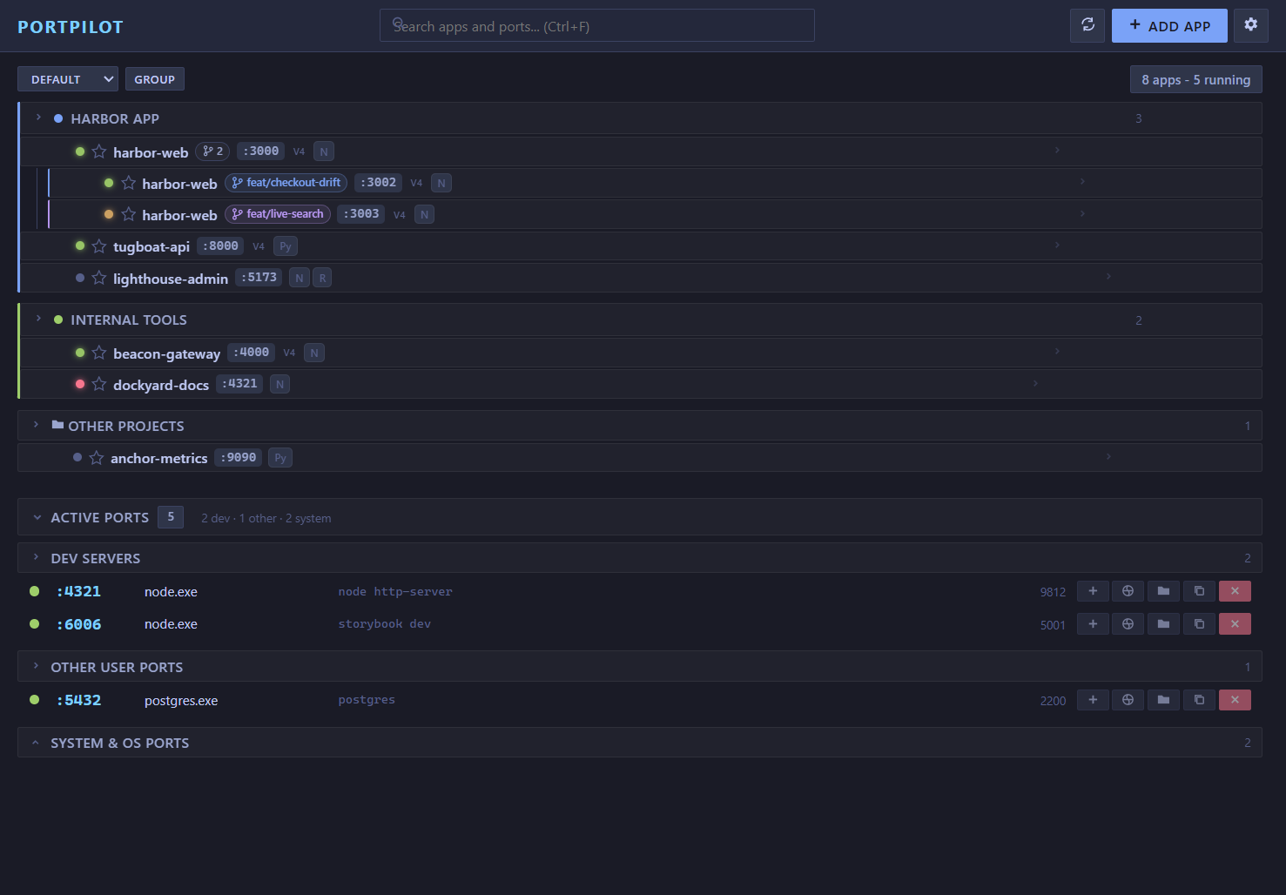Click the add icon for port 6006

click(x=1093, y=623)
